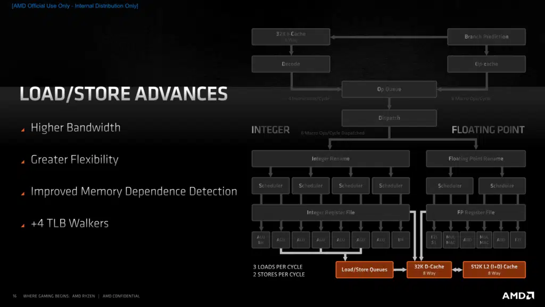545x307 pixels.
Task: Click the 512K L2 (I+D) Cache box
Action: click(x=494, y=269)
